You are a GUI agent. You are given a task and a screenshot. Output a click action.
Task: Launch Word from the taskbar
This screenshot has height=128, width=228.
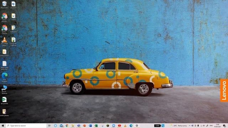coord(90,126)
